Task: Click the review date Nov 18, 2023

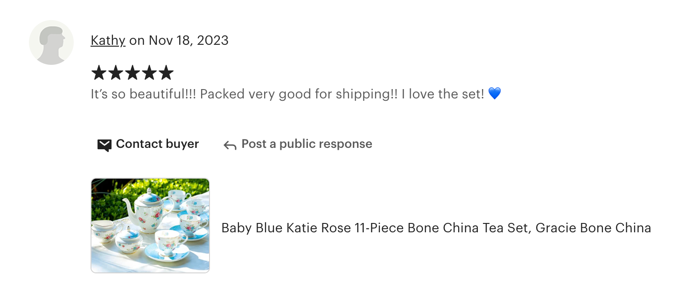Action: pos(189,41)
